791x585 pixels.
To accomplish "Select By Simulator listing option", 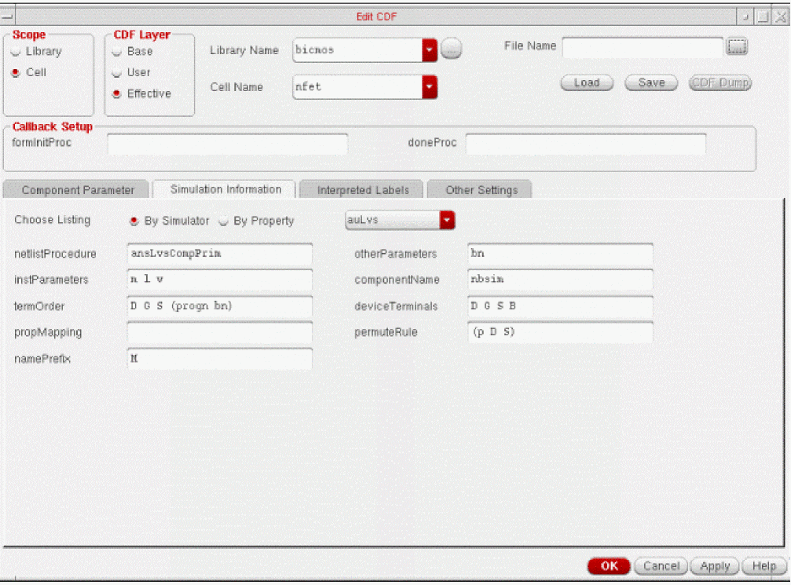I will coord(134,221).
